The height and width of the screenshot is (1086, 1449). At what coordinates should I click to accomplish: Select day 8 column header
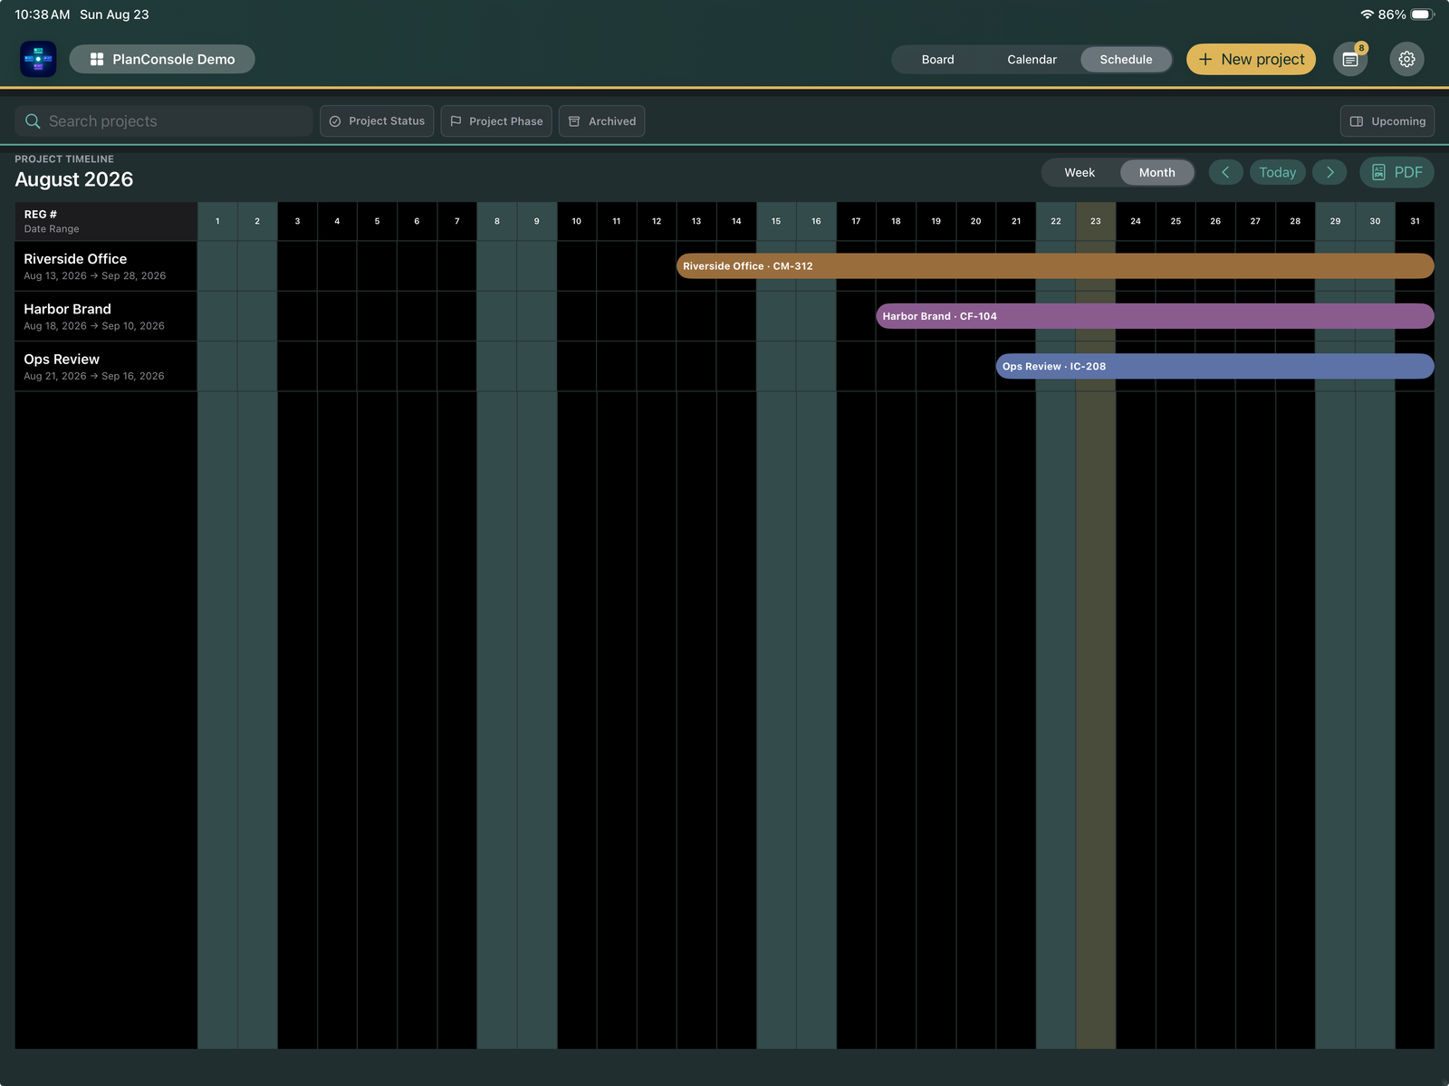coord(497,221)
